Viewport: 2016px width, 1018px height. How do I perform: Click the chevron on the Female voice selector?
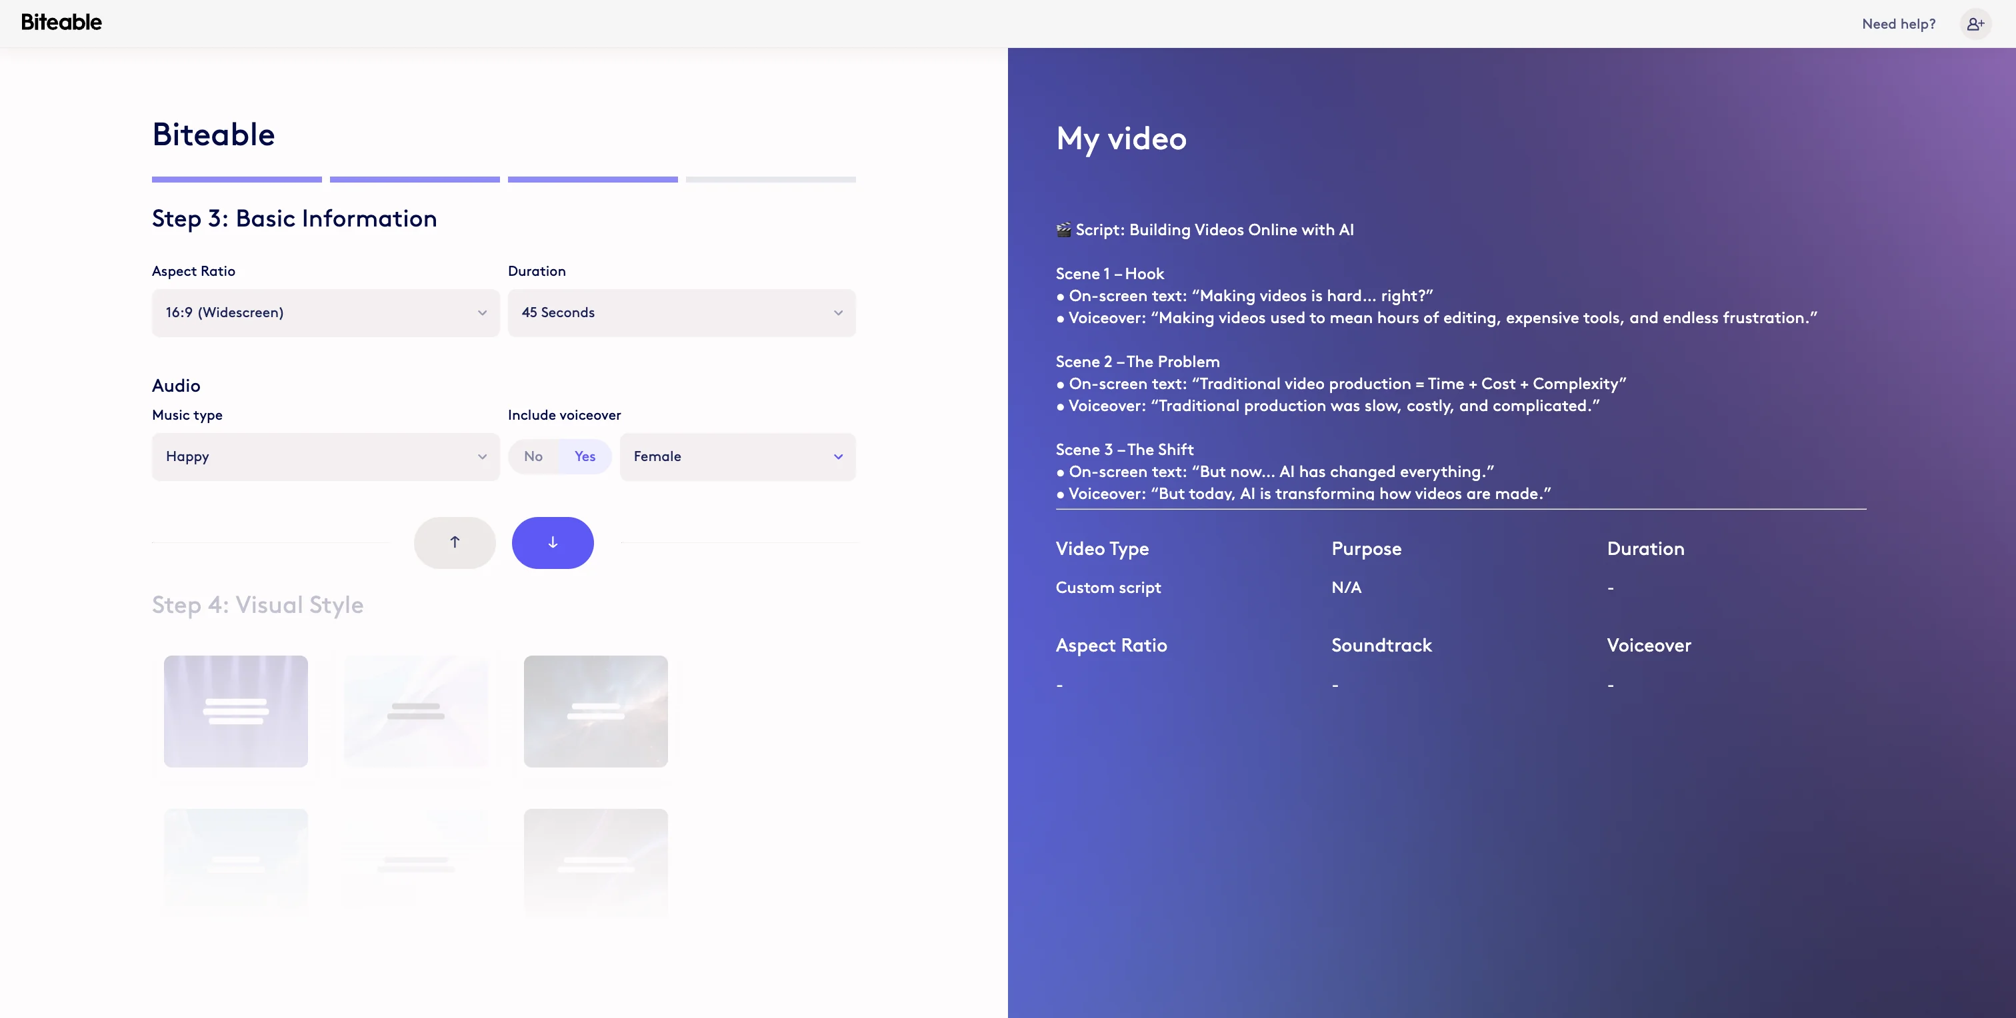tap(837, 456)
